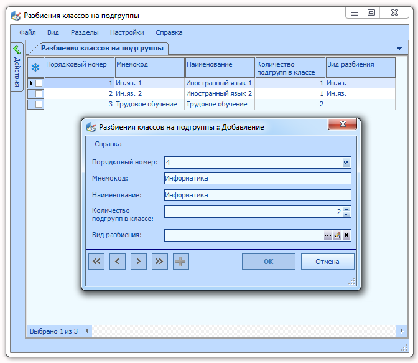This screenshot has width=418, height=363.
Task: Go to previous record arrow button
Action: click(118, 262)
